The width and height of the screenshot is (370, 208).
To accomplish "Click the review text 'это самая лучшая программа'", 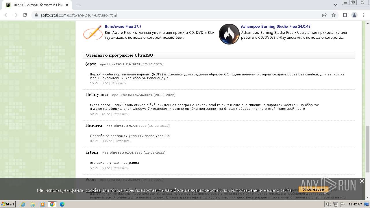I will 114,163.
